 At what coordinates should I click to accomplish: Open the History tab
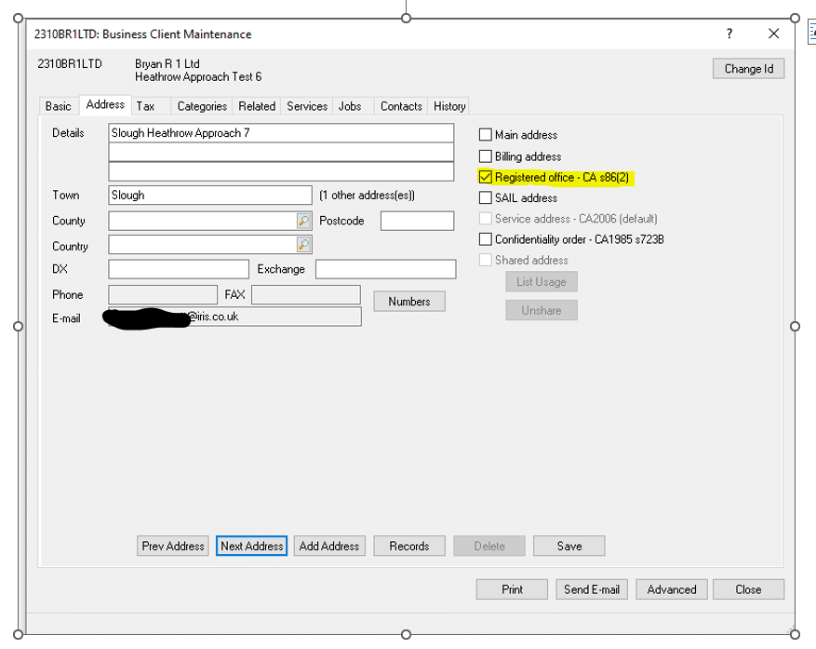click(449, 106)
